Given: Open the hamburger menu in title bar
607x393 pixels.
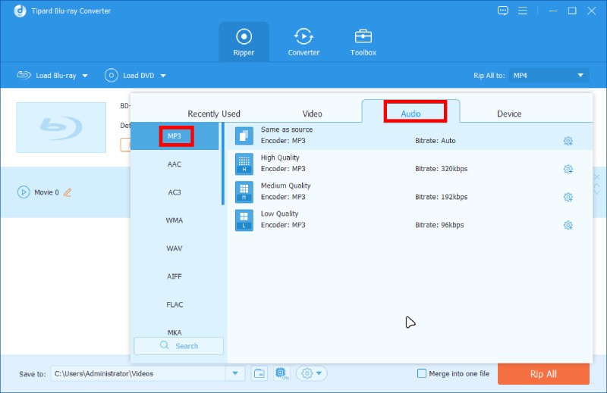Looking at the screenshot, I should (523, 11).
